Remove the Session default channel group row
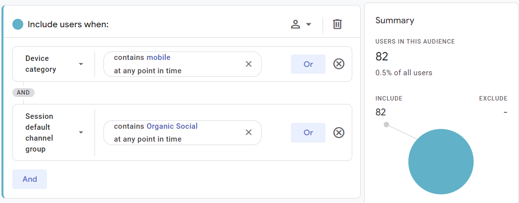Viewport: 519px width, 203px height. pos(338,133)
